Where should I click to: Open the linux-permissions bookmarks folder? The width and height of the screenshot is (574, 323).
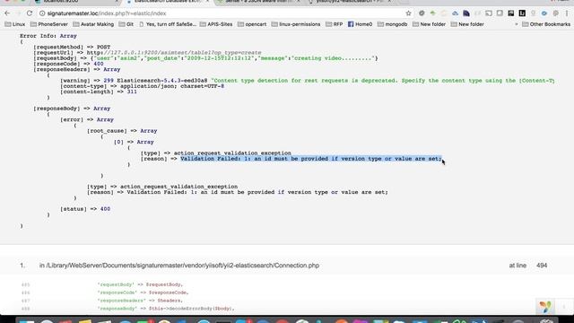coord(296,24)
